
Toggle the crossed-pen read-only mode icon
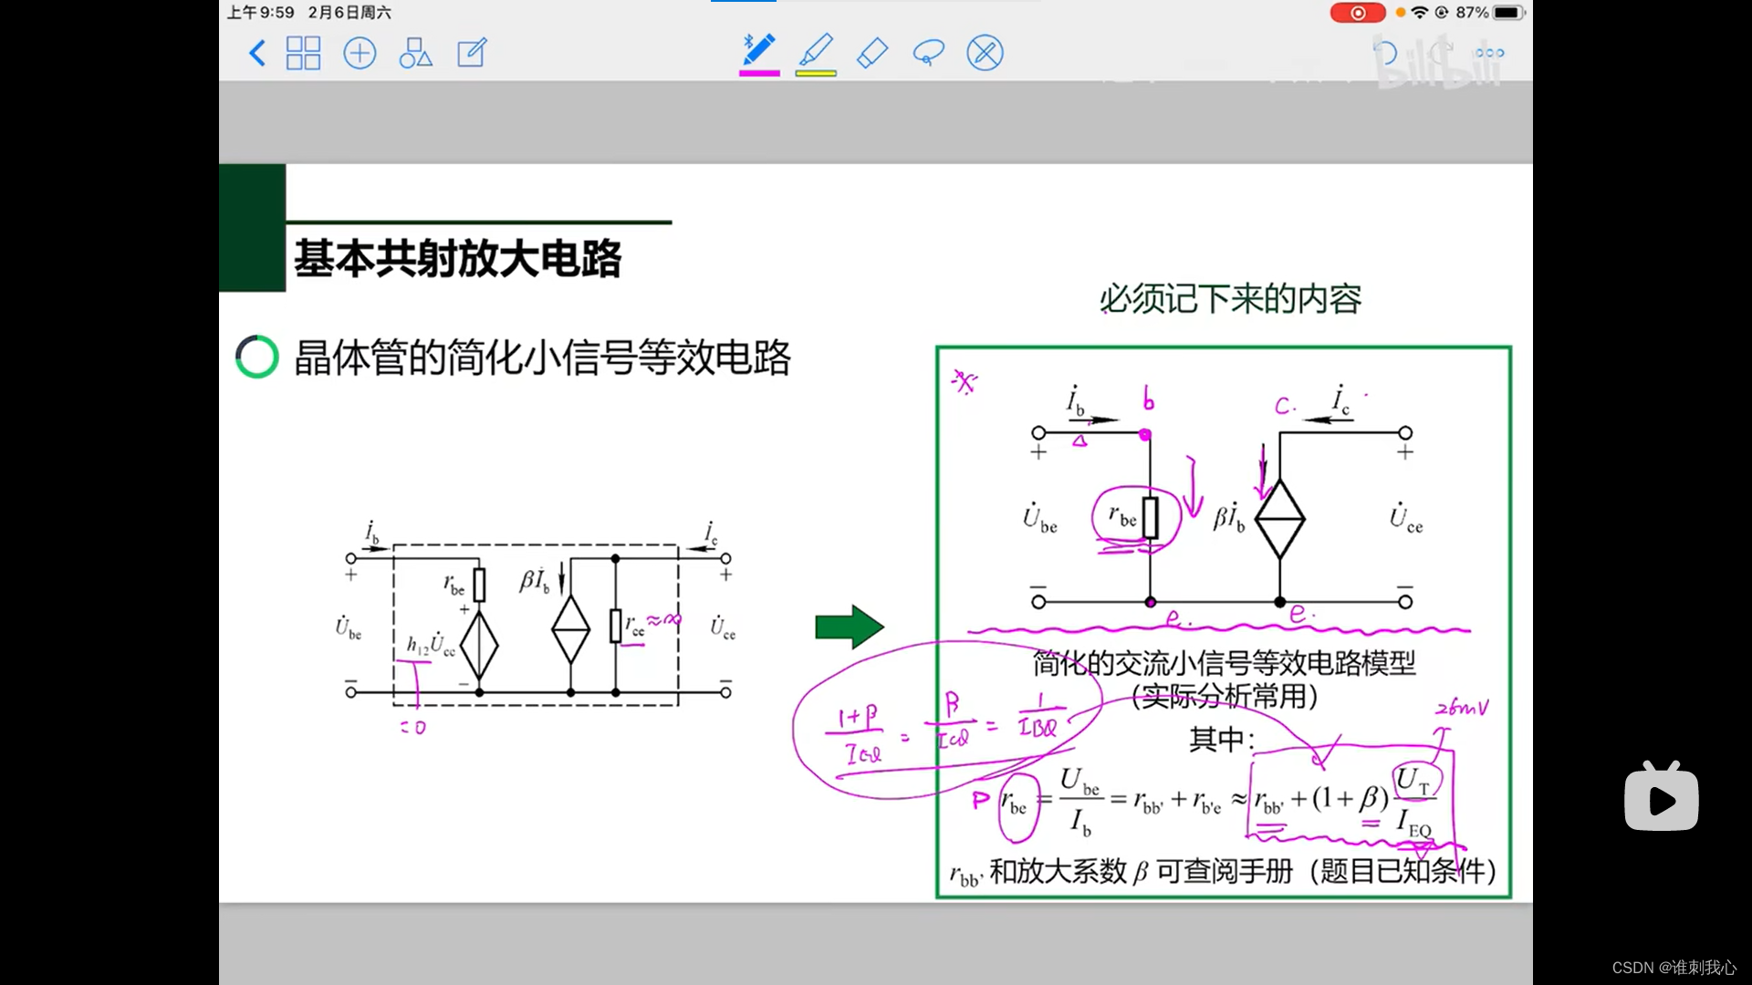(x=985, y=53)
